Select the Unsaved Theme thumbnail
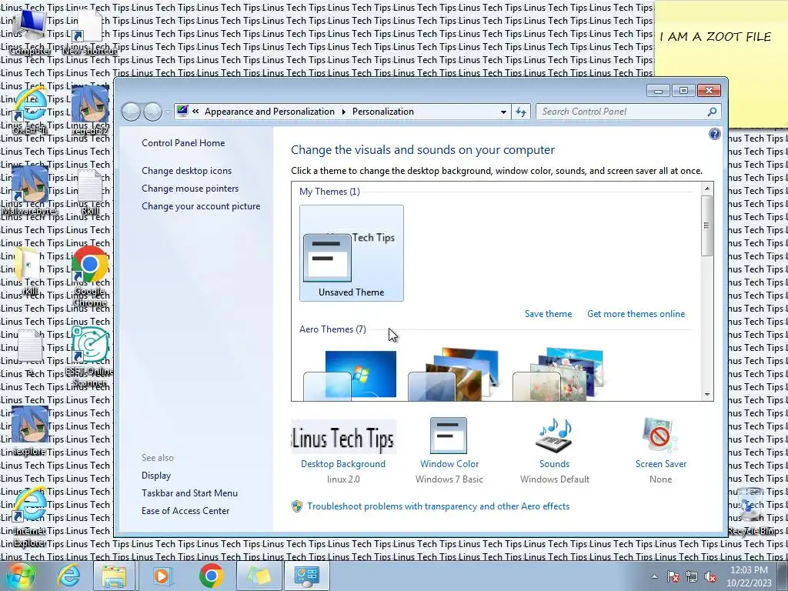Viewport: 788px width, 591px height. point(351,252)
